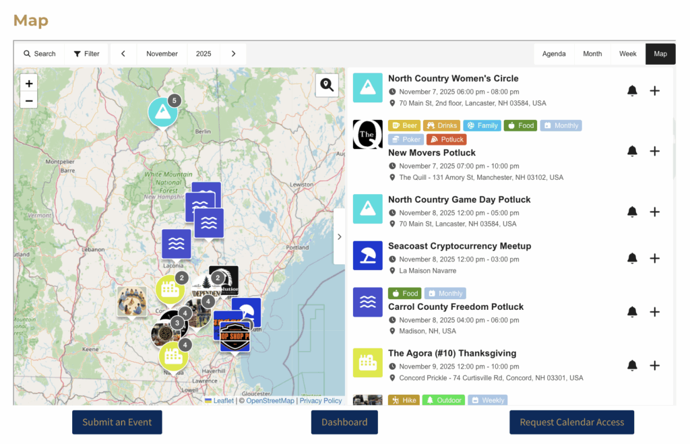Collapse the map panel with side arrow
The image size is (690, 444).
(x=339, y=236)
